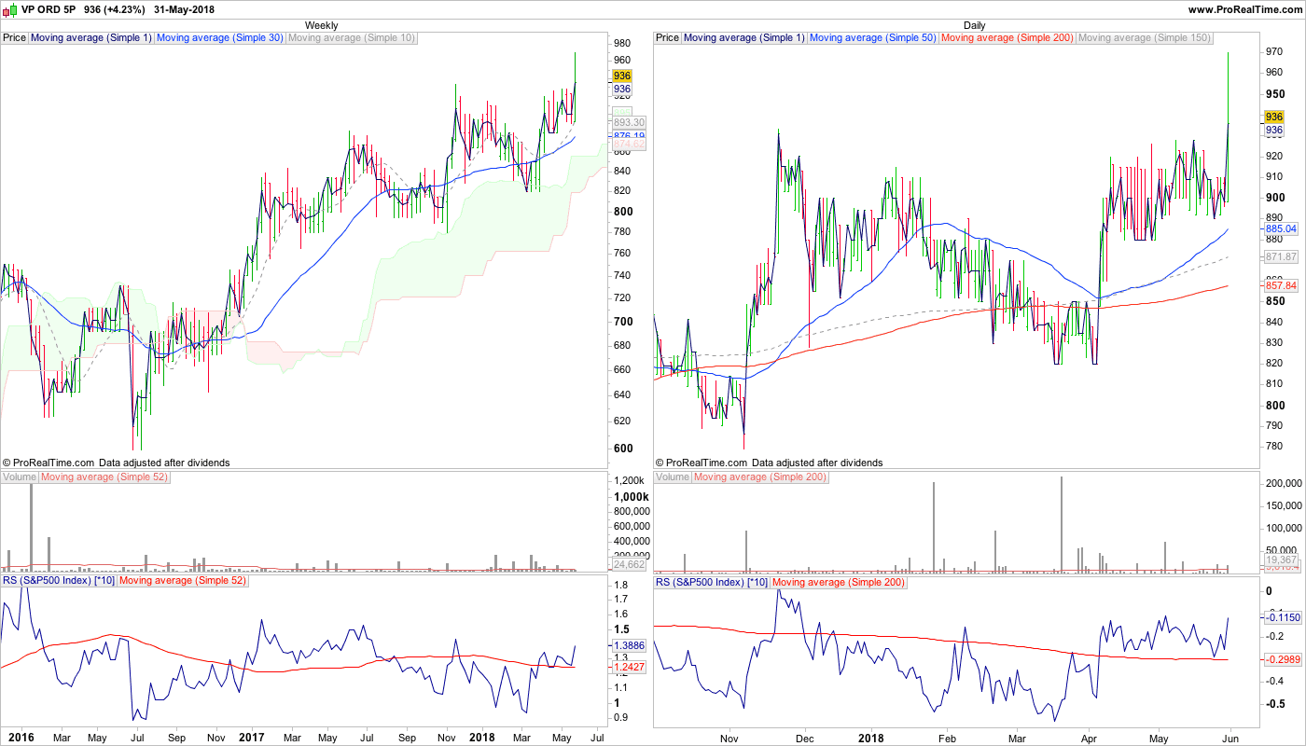Click Moving average (Simple 50) on Daily chart
The width and height of the screenshot is (1306, 746).
pyautogui.click(x=872, y=38)
